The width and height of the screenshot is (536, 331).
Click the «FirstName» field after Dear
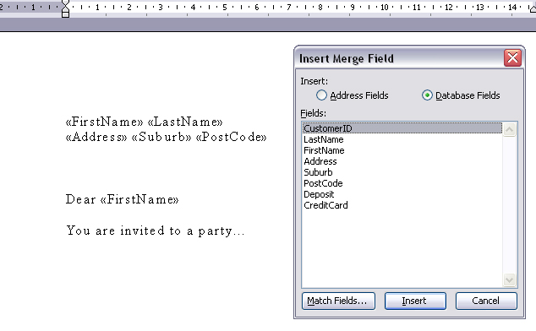139,199
